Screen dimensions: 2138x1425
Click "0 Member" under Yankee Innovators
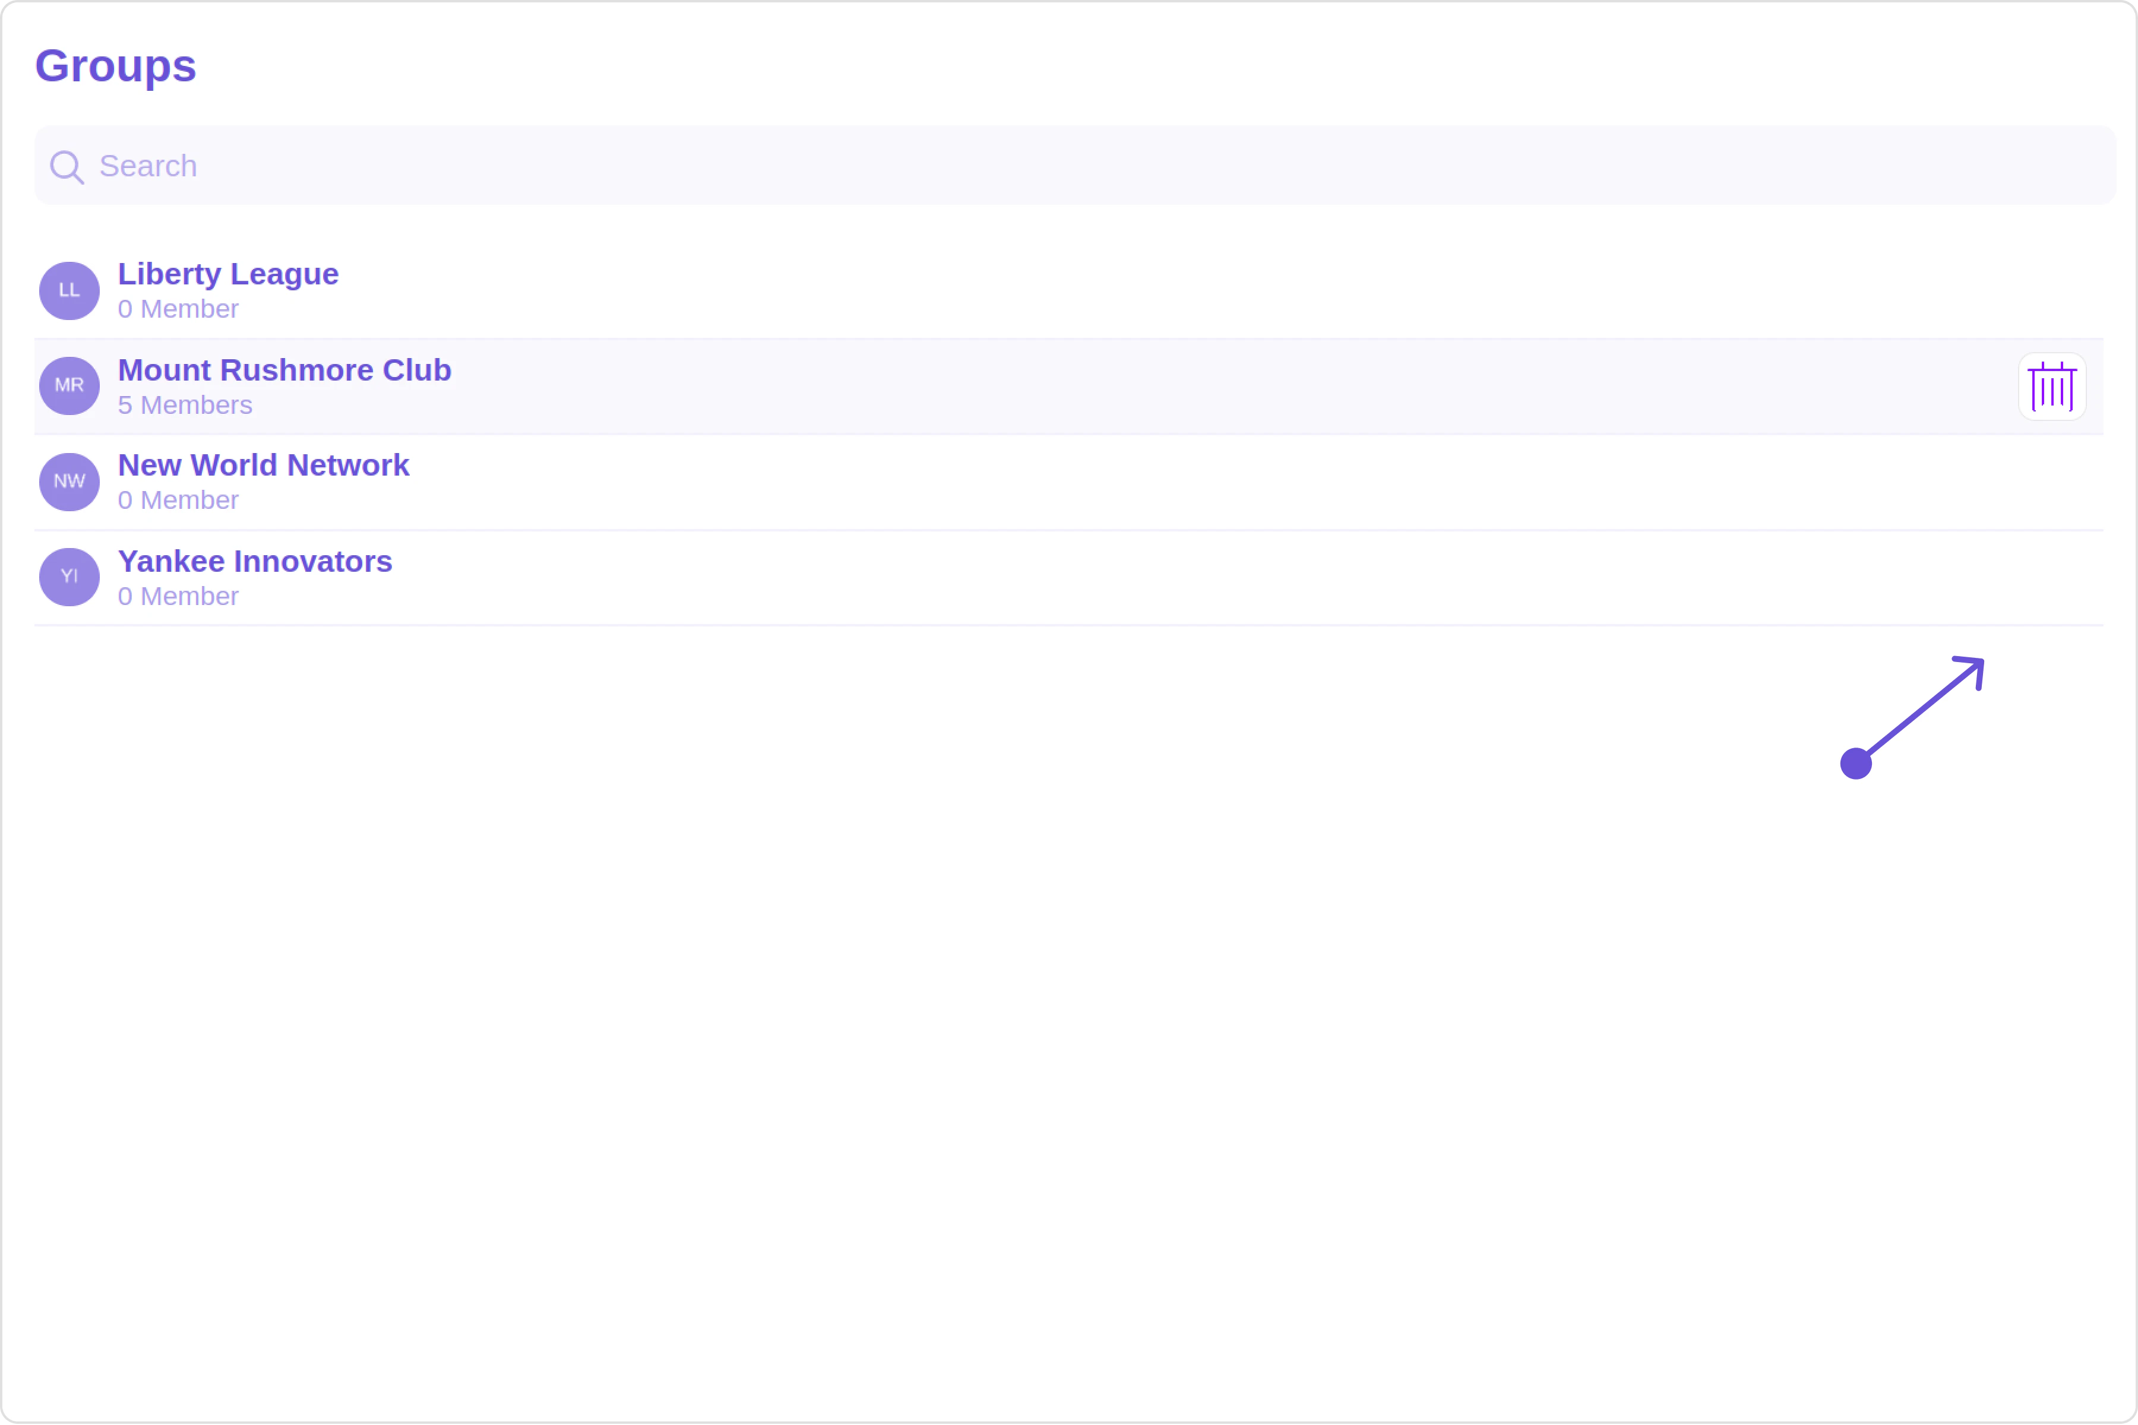click(178, 597)
